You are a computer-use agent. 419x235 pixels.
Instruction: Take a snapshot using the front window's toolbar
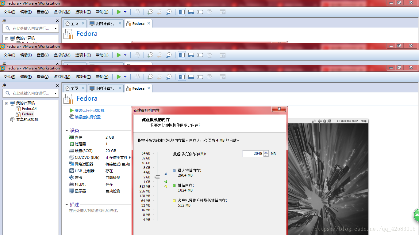coord(150,77)
